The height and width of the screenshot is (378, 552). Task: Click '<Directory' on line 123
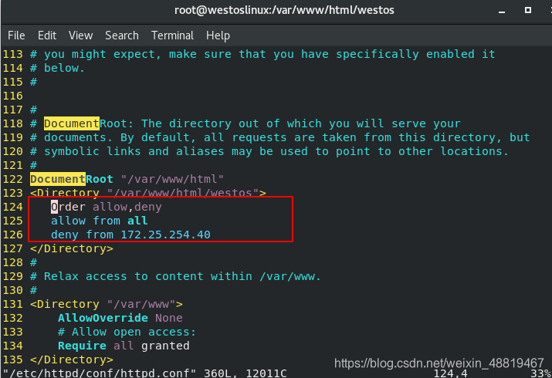point(64,193)
